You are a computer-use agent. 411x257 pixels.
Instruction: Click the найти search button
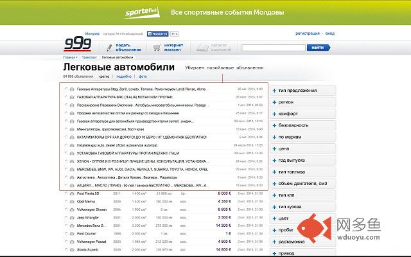coord(319,48)
